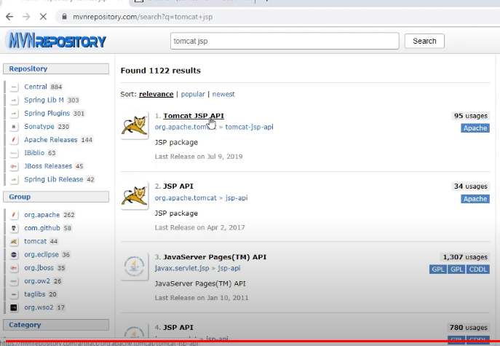Open the Tomcat JSP API result title
Image resolution: width=500 pixels, height=346 pixels.
(194, 116)
